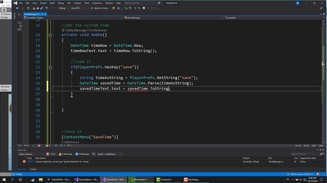The height and width of the screenshot is (183, 327).
Task: Open the View menu
Action: click(x=35, y=3)
